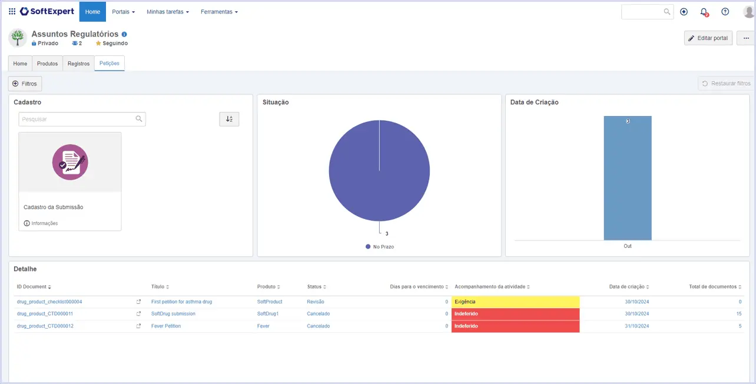Toggle the Seguindo star follow status

tap(111, 44)
